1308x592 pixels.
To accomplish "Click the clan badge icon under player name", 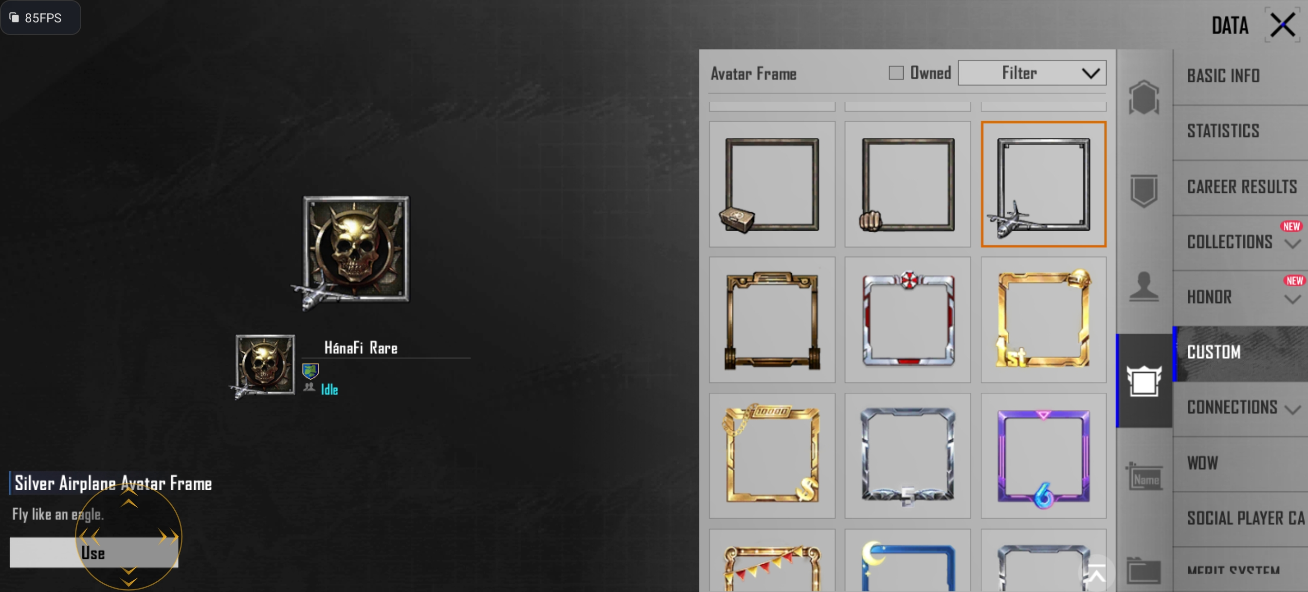I will coord(310,371).
